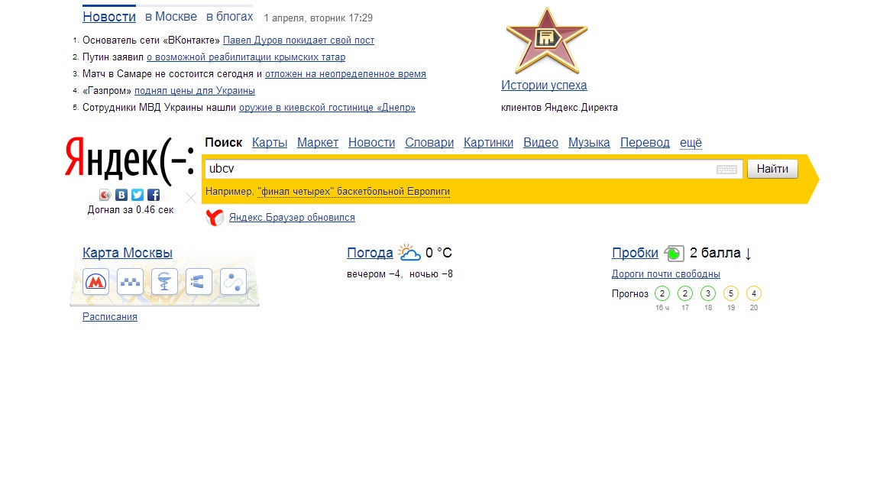Click the route planner icon
The width and height of the screenshot is (880, 495).
234,282
